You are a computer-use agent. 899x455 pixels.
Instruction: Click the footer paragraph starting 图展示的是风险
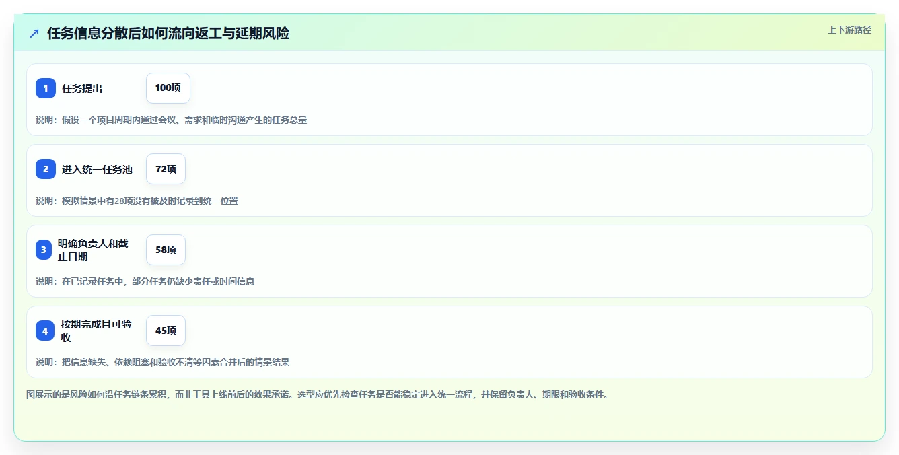click(x=318, y=394)
